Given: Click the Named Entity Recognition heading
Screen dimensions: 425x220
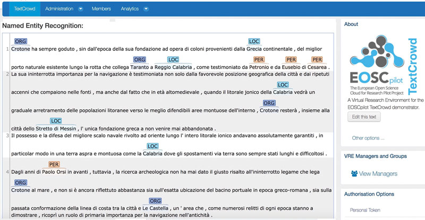Looking at the screenshot, I should [43, 25].
